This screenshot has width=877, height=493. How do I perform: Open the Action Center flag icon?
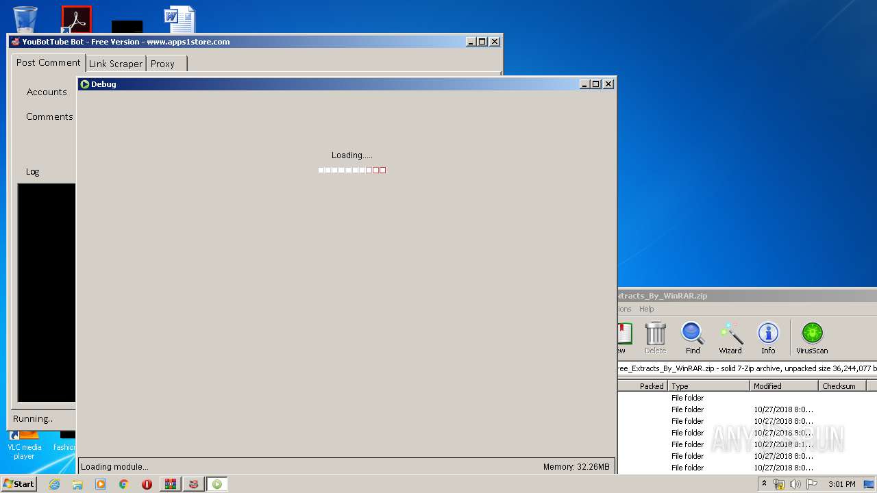coord(812,484)
